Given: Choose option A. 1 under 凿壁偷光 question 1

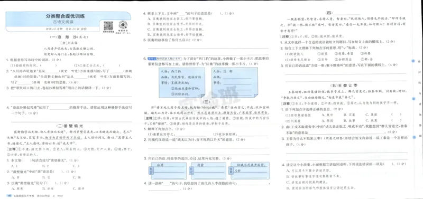Looking at the screenshot, I should (x=15, y=166).
